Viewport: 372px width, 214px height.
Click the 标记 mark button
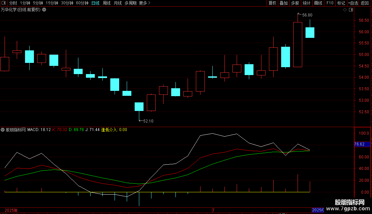tap(341, 3)
